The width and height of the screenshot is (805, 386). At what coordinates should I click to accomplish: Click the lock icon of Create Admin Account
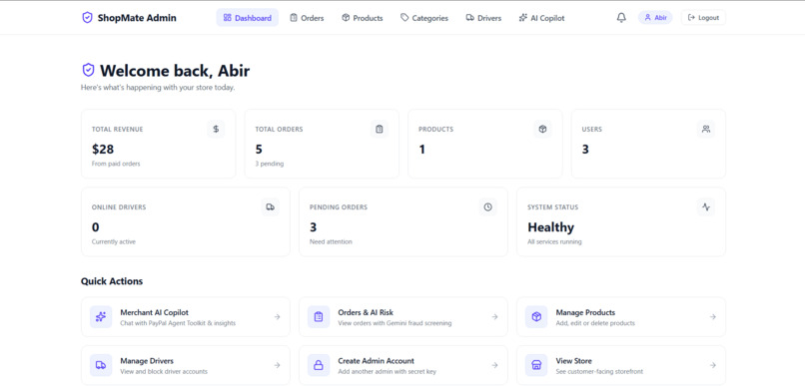click(x=319, y=365)
